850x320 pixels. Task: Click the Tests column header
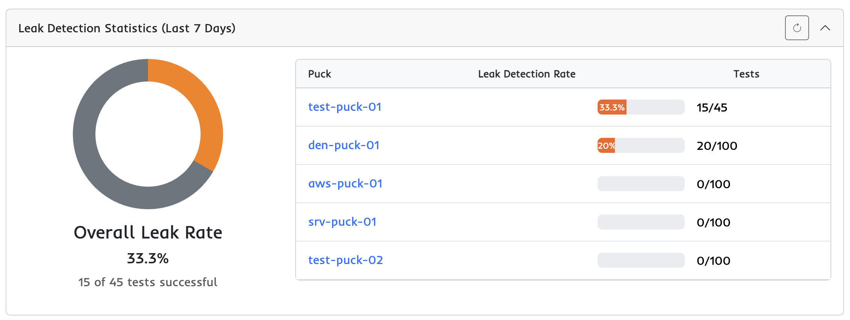[x=746, y=74]
